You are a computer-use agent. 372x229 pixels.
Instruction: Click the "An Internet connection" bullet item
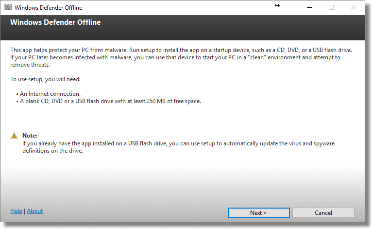click(x=45, y=94)
